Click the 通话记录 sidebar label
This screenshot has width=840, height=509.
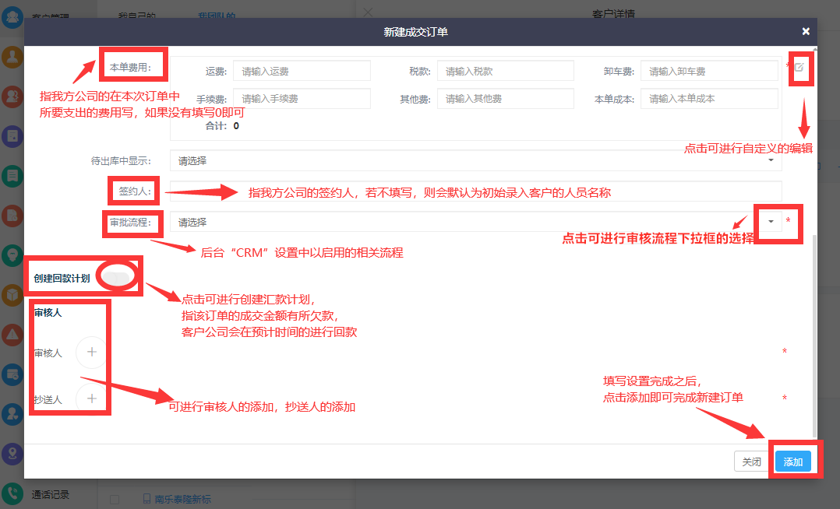(51, 494)
